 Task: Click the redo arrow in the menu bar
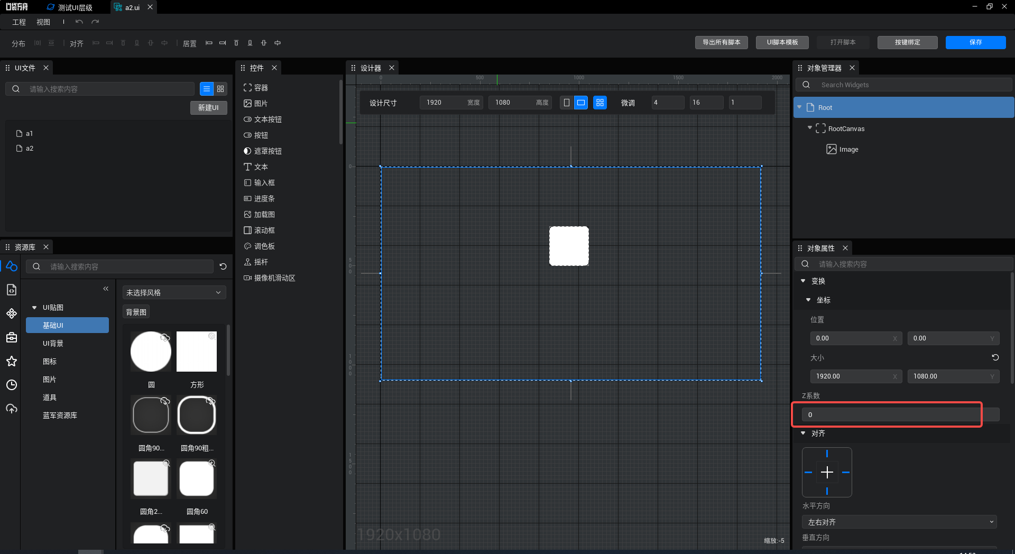pyautogui.click(x=95, y=22)
